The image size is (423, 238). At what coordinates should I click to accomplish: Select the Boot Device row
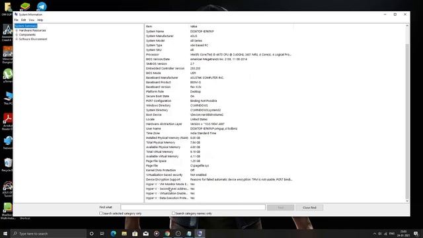[219, 114]
